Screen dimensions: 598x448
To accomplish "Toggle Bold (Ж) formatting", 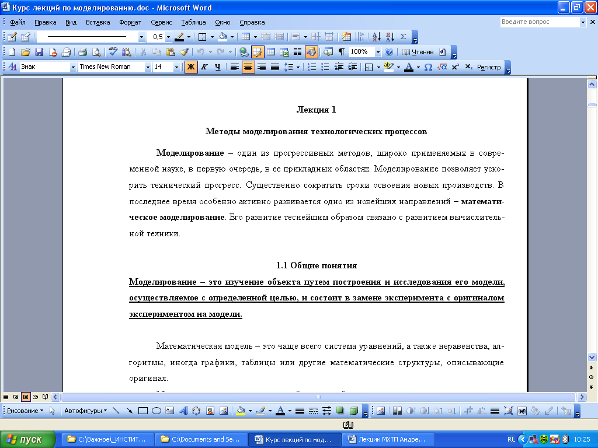I will [191, 67].
